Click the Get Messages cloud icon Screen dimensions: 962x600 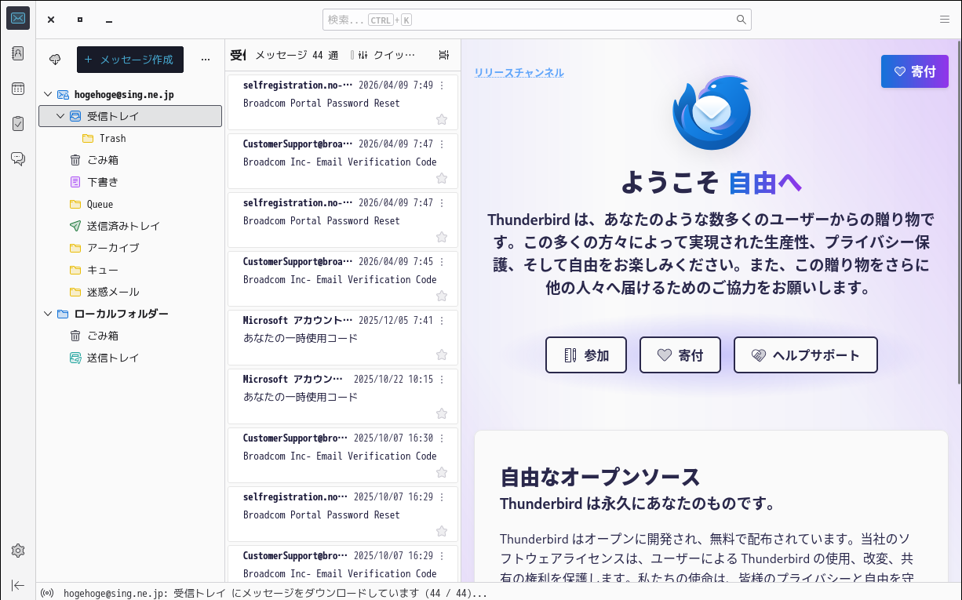(x=55, y=60)
